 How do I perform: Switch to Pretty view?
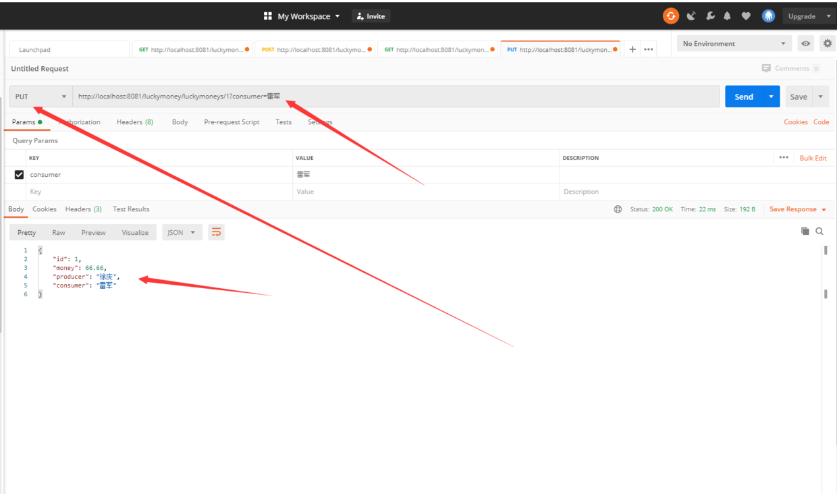27,232
